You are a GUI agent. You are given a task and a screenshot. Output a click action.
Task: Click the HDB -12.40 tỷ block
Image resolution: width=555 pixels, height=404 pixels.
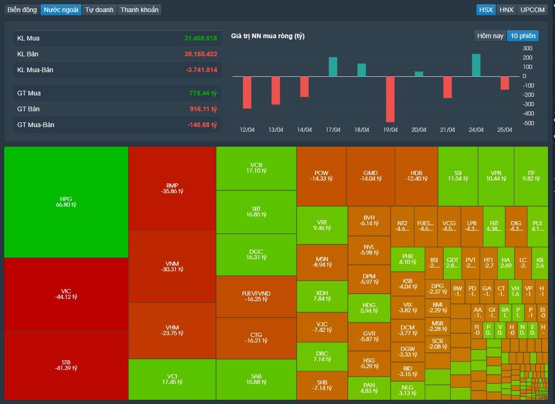[416, 176]
